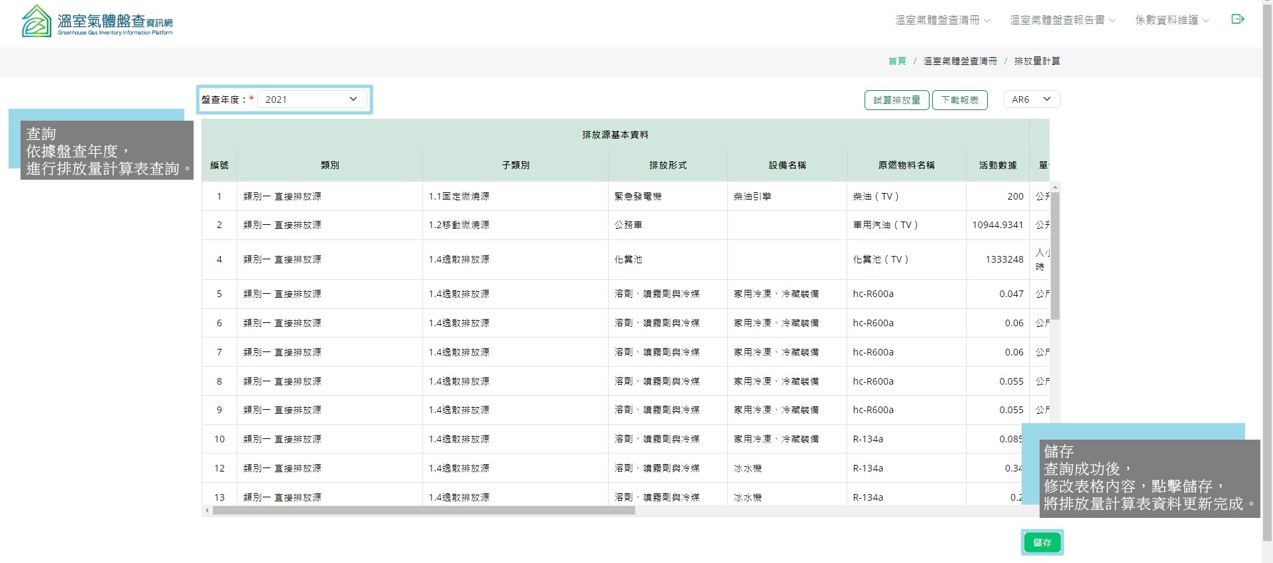The height and width of the screenshot is (563, 1273).
Task: Click the 柴油（TV） fuel cell
Action: (906, 196)
